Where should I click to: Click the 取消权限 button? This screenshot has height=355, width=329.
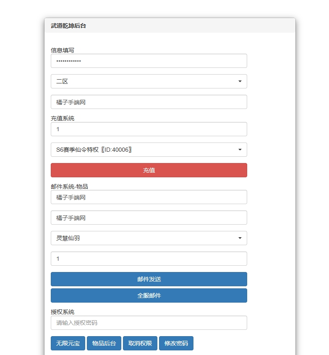tap(140, 343)
